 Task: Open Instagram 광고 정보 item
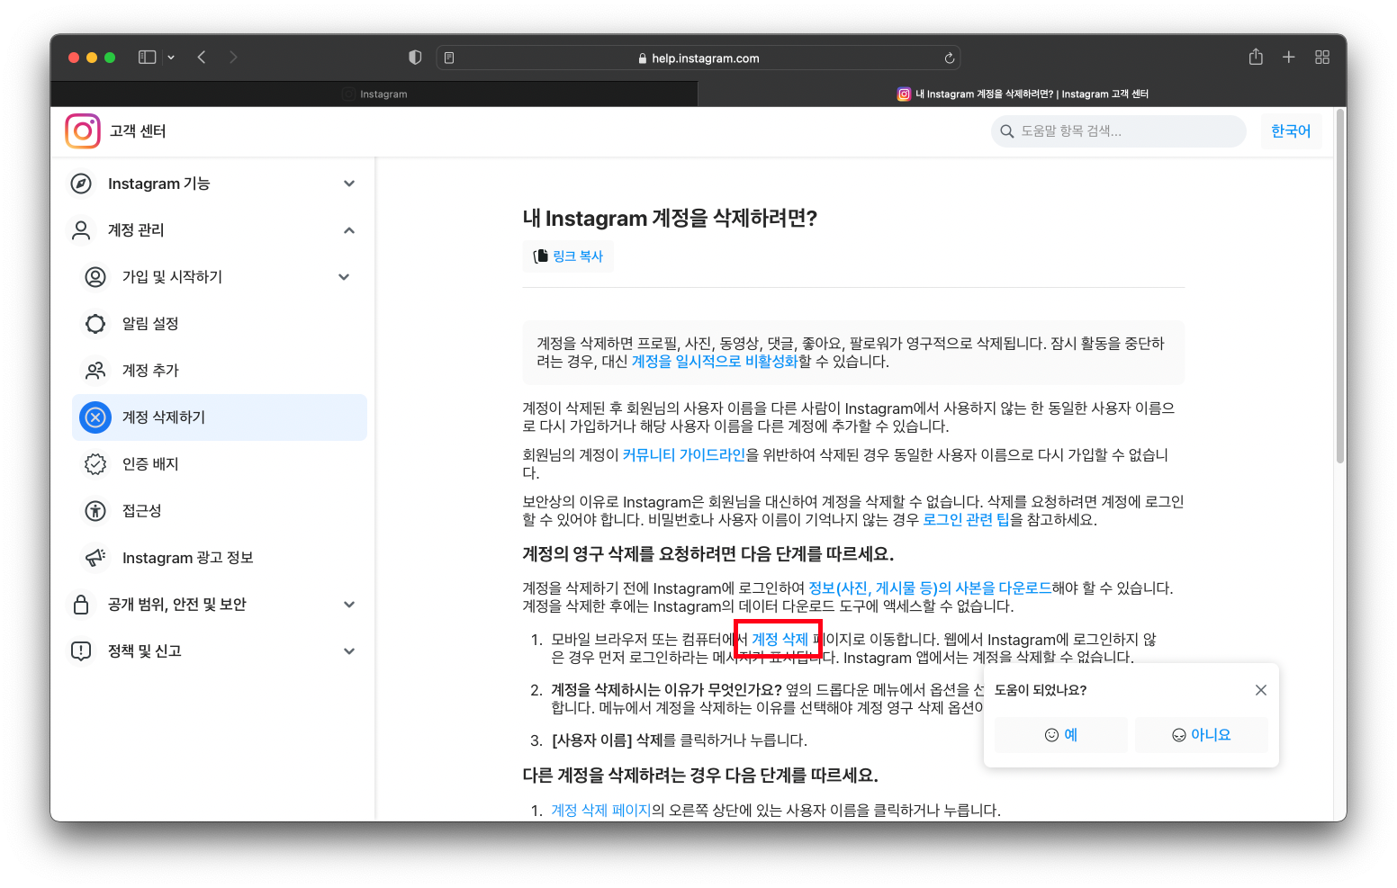click(x=220, y=558)
